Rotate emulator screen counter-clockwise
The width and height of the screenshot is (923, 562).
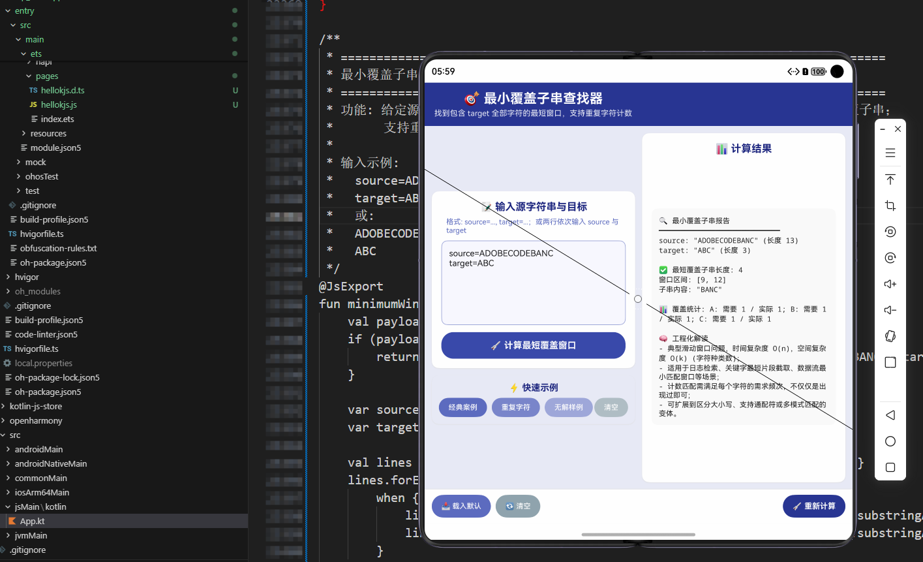tap(890, 232)
